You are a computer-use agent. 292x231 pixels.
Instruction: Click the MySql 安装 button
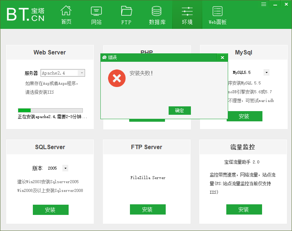tap(245, 116)
